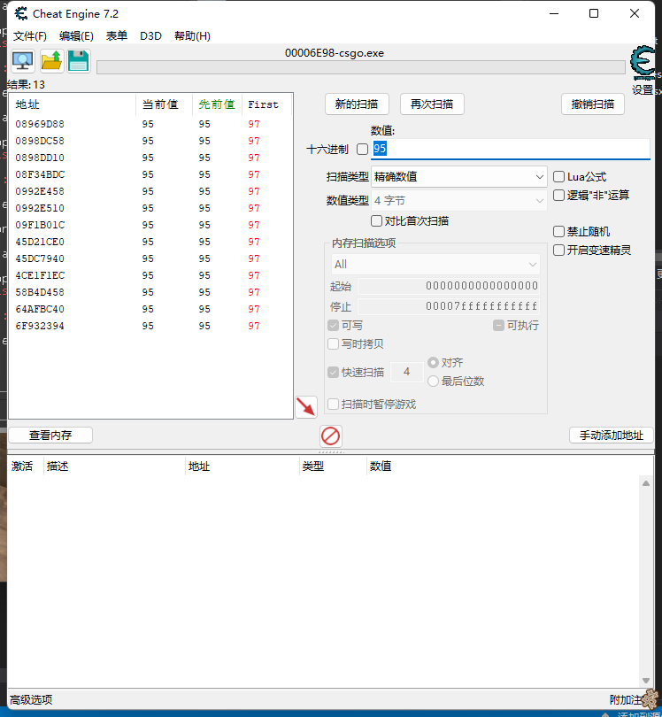Click the red arrow add-to-address-list icon
This screenshot has height=717, width=662.
(306, 406)
